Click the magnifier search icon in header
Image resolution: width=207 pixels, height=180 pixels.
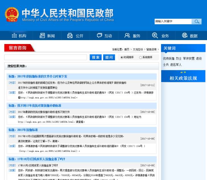[x=197, y=21]
